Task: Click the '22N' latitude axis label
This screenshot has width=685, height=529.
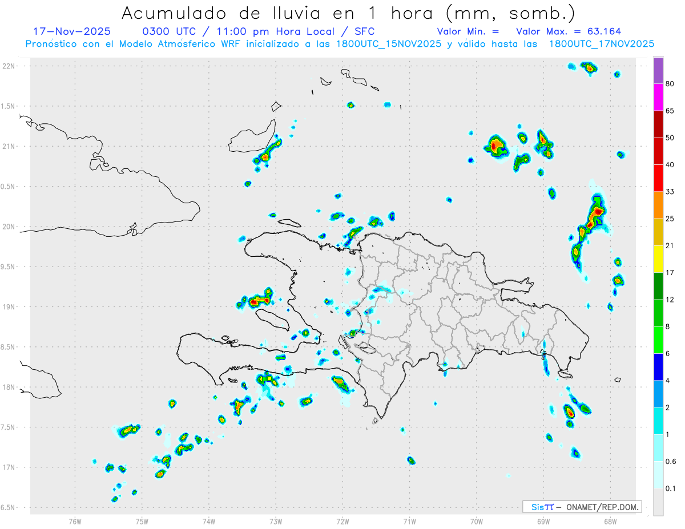Action: pyautogui.click(x=9, y=66)
